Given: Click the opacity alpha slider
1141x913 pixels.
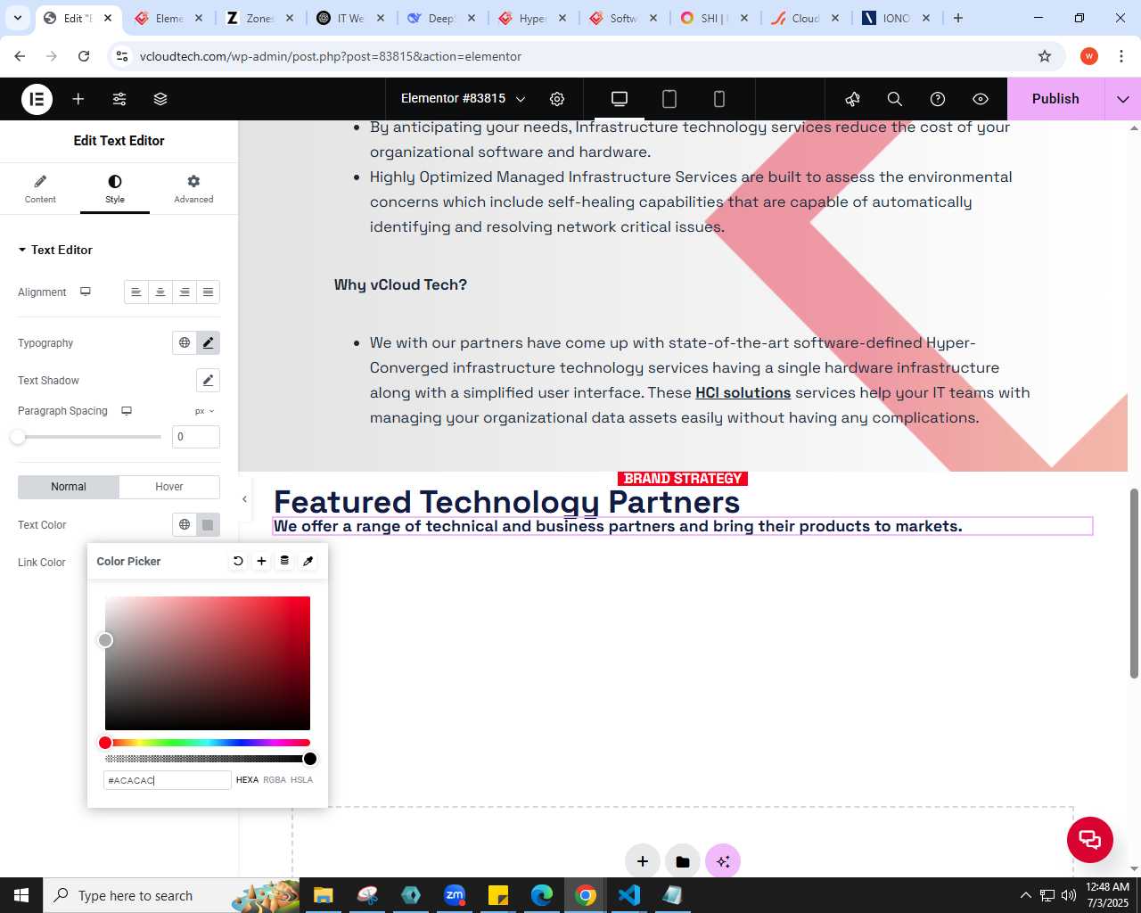Looking at the screenshot, I should pos(208,759).
